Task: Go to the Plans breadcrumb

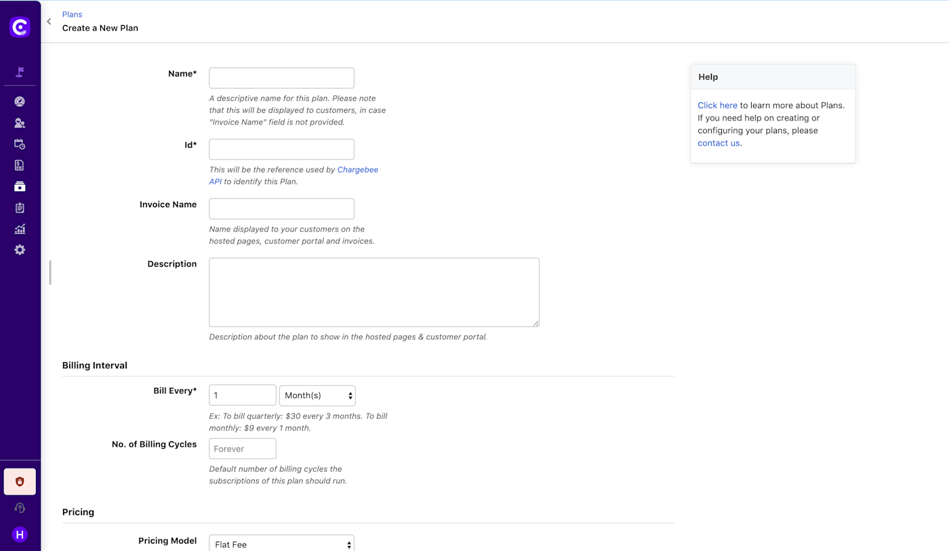Action: [x=72, y=14]
